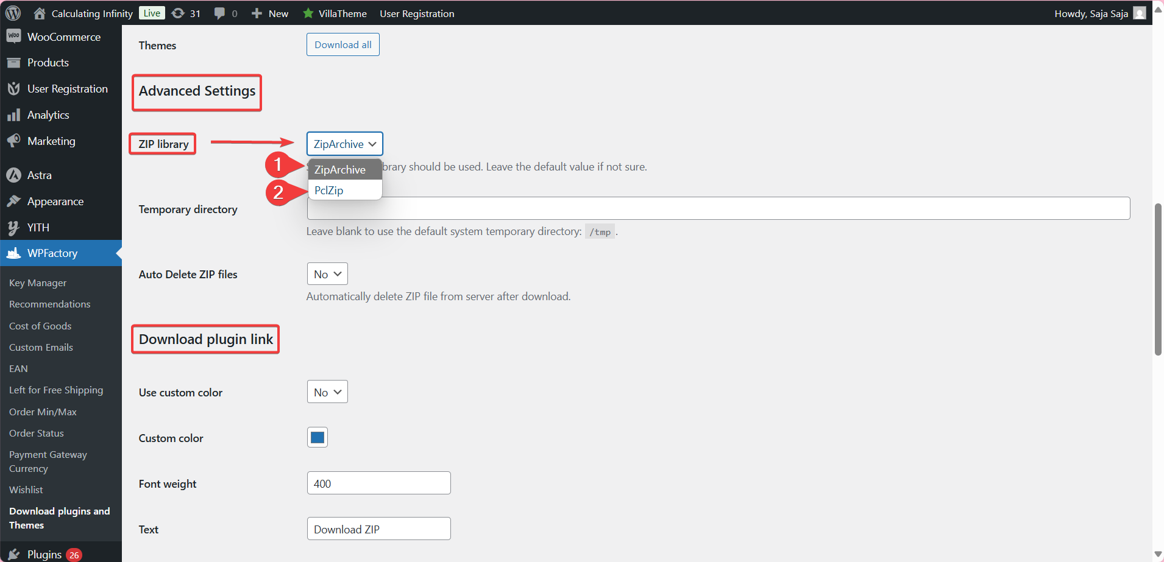Click the Analytics bar chart icon
The image size is (1164, 562).
pyautogui.click(x=13, y=115)
